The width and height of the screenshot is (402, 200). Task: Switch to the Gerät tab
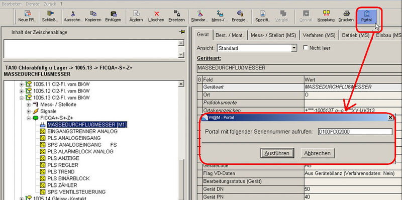203,35
